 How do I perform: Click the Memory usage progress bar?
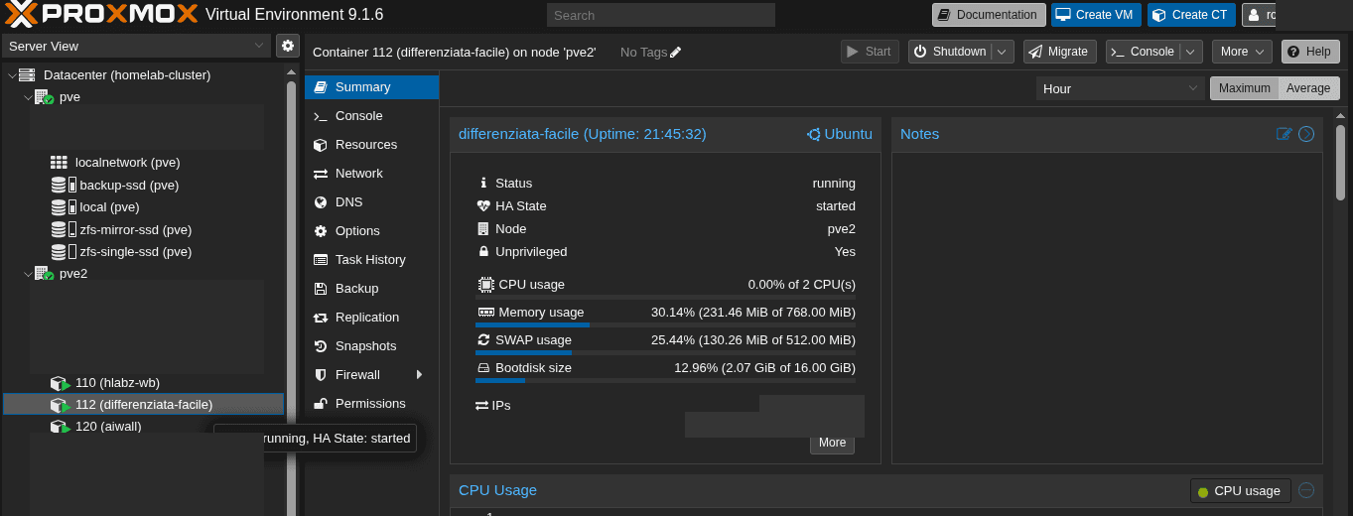point(665,324)
